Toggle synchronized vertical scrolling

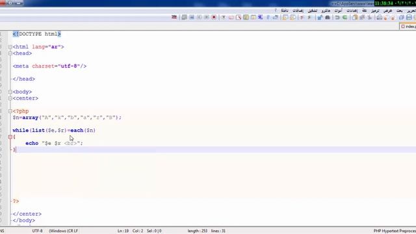pos(292,18)
